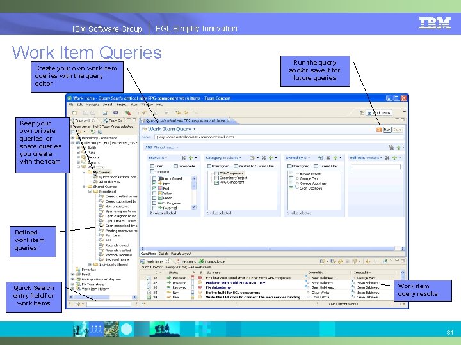Click the Save toolbar icon
This screenshot has width=461, height=345.
pyautogui.click(x=85, y=112)
